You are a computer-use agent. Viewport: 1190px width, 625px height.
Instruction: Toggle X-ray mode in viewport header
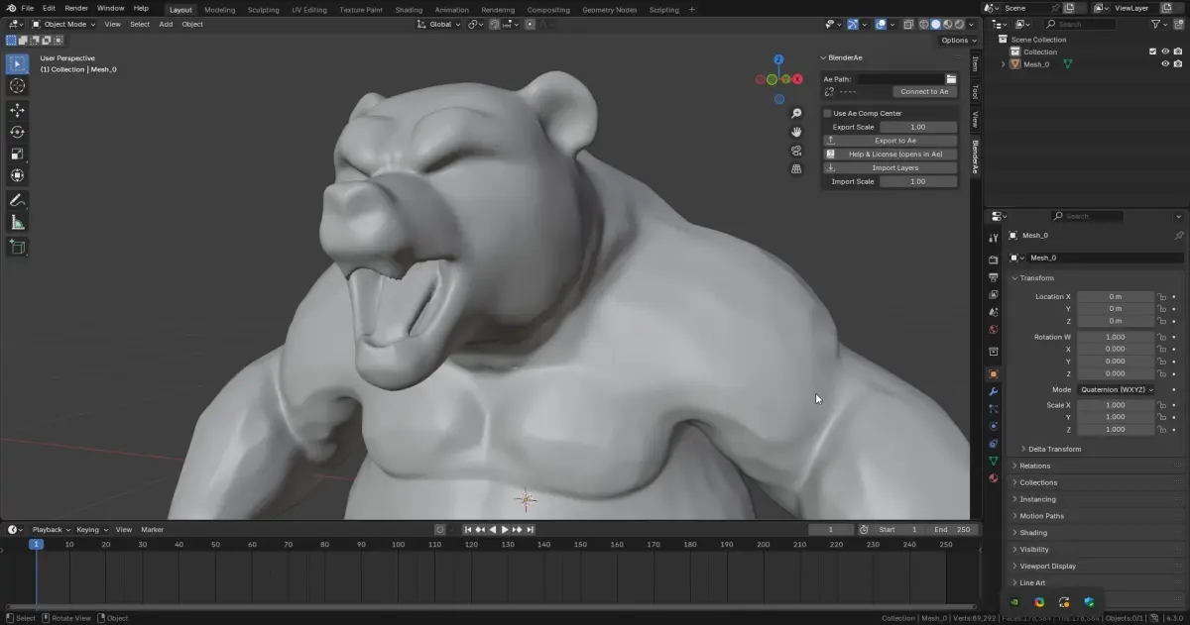coord(906,24)
